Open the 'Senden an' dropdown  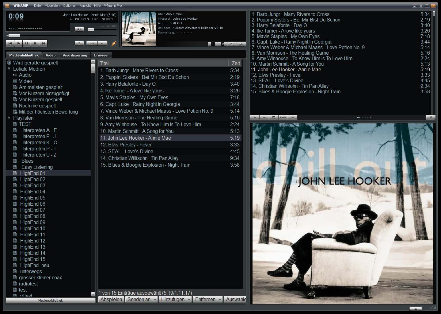click(142, 299)
